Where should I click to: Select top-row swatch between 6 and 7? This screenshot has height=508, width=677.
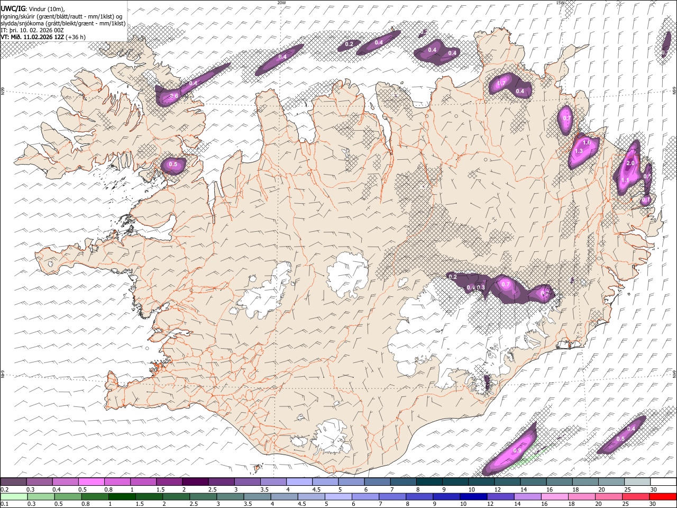(377, 482)
